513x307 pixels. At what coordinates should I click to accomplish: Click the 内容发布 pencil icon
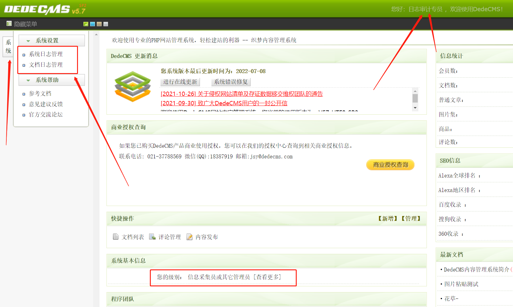tap(190, 237)
